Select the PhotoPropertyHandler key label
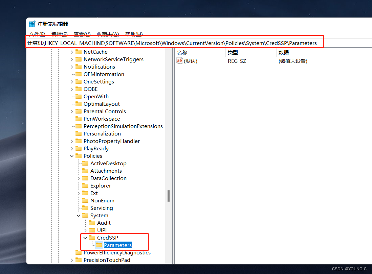Screen dimensions: 372x274 [x=111, y=141]
